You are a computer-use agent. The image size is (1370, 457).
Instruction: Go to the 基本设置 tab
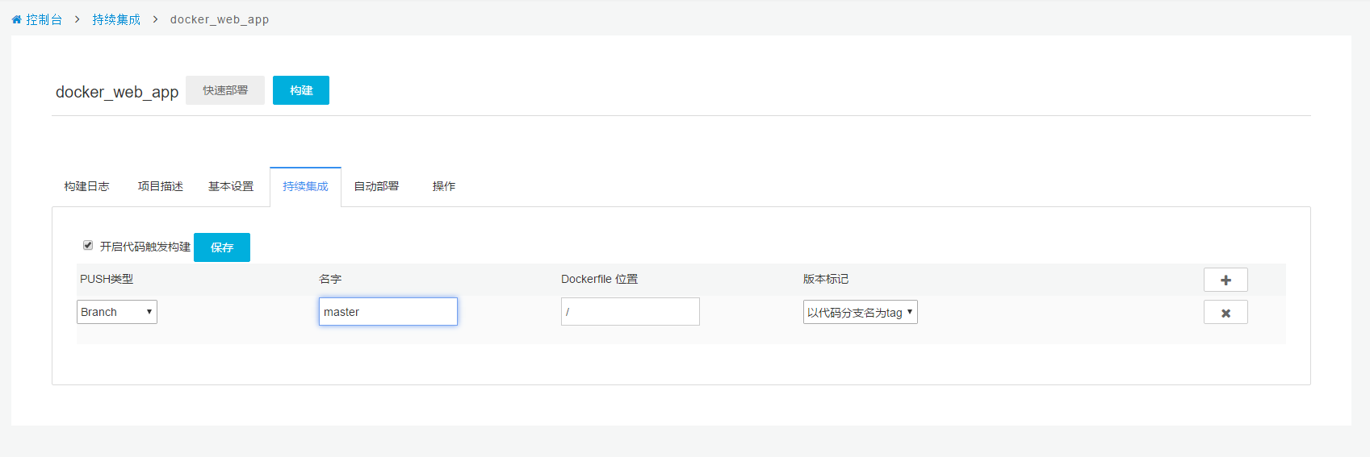click(231, 186)
